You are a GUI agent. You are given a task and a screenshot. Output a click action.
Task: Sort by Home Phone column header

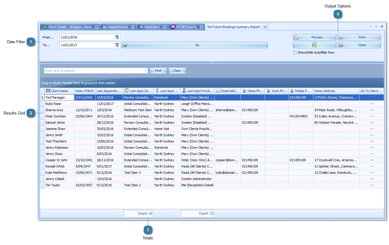pos(253,91)
